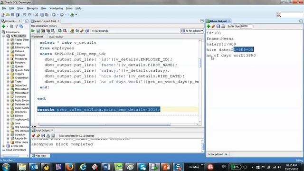
Task: Expand the Procedures node in connections tree
Action: [x=8, y=59]
